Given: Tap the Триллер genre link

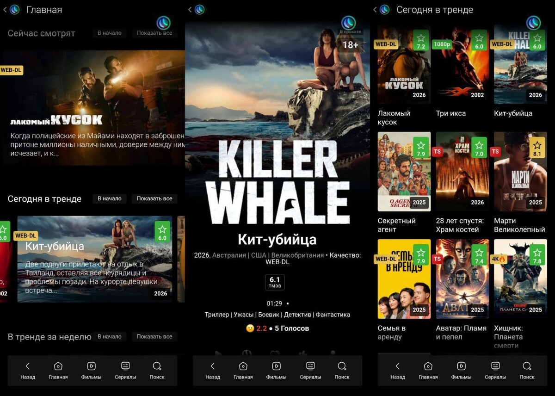Looking at the screenshot, I should click(217, 315).
